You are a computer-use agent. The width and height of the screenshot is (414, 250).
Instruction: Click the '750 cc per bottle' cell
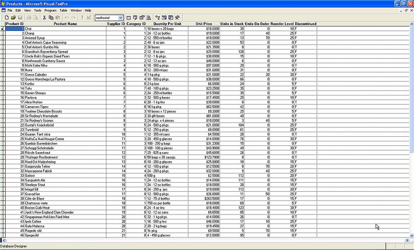point(167,203)
